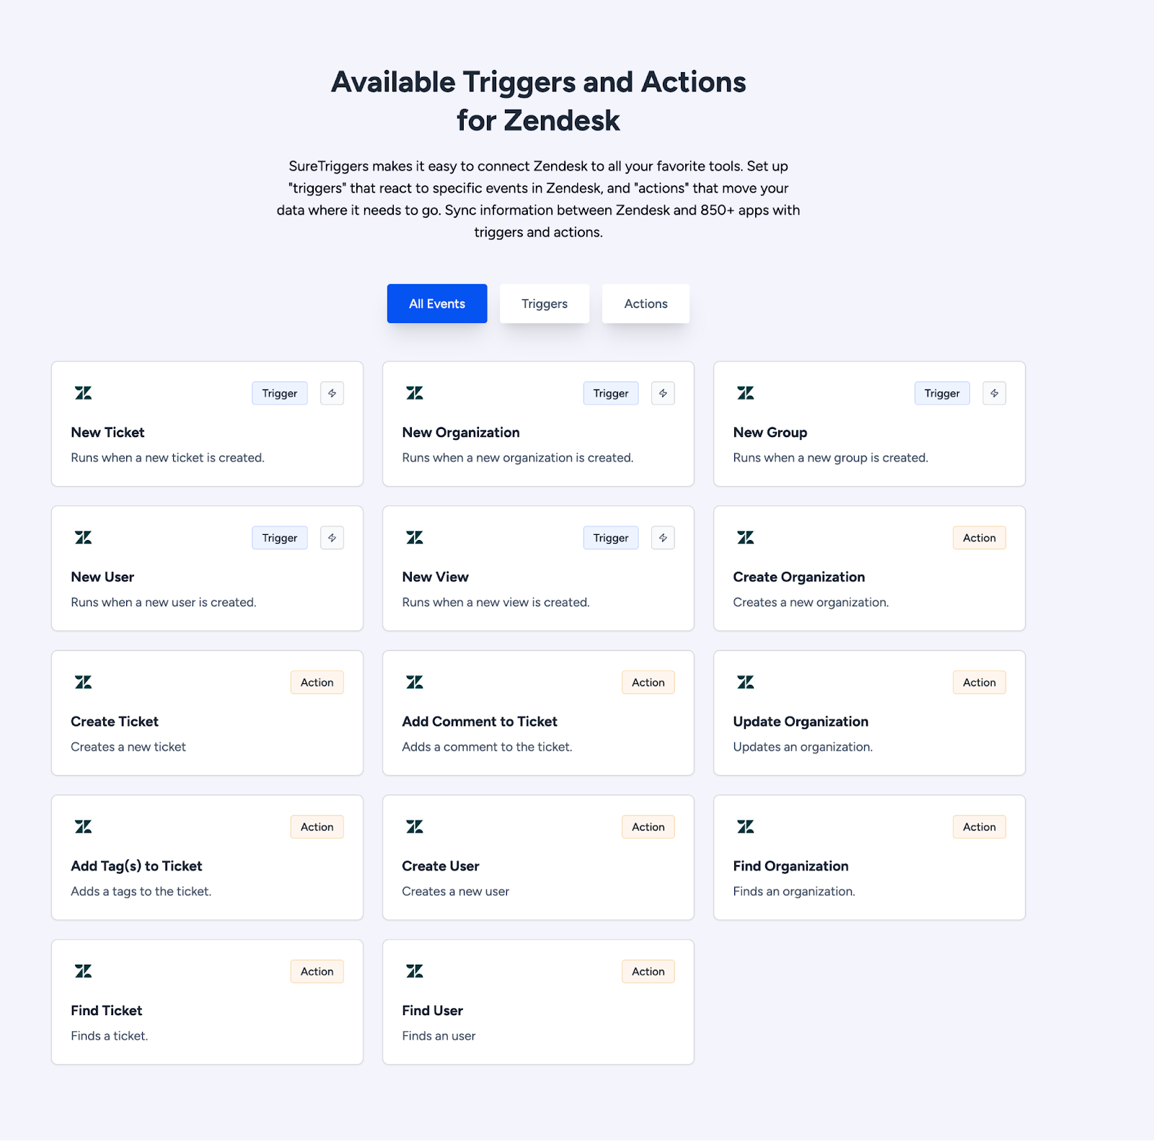Click Action badge on Find Ticket card

pos(317,971)
